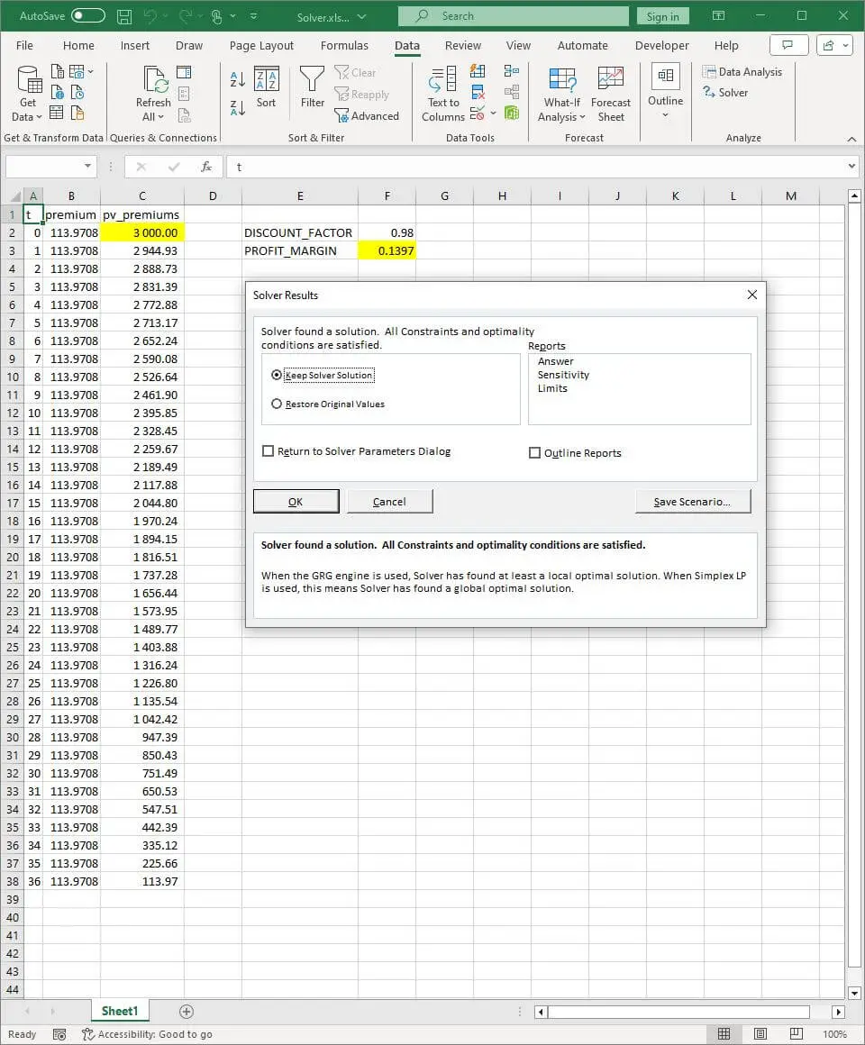Open Advanced filter options

coord(367,116)
